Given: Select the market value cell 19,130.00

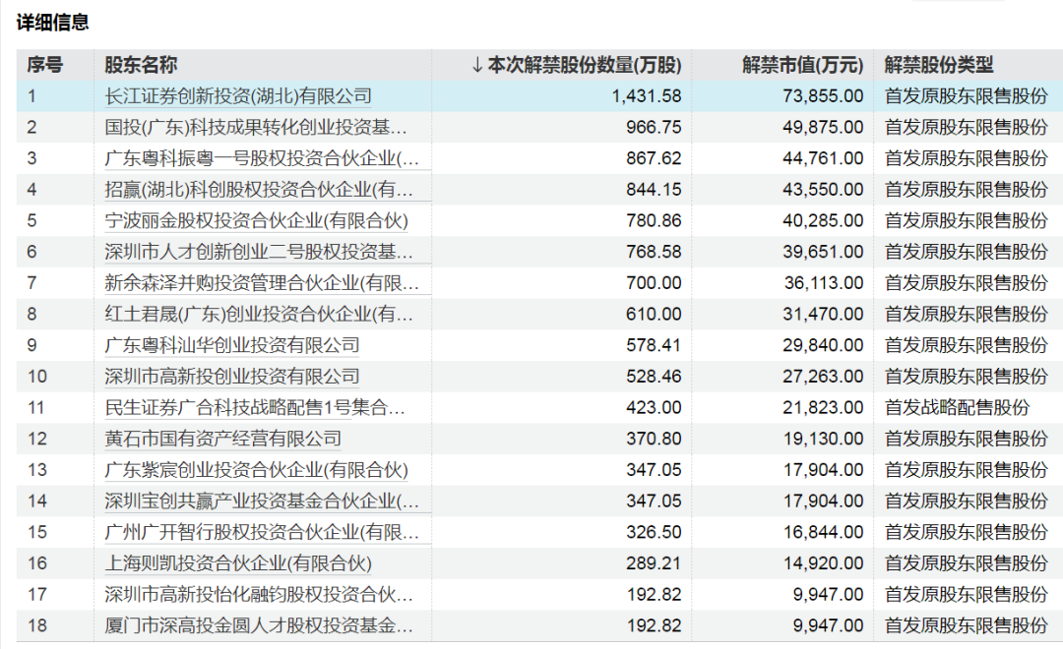Looking at the screenshot, I should tap(823, 439).
